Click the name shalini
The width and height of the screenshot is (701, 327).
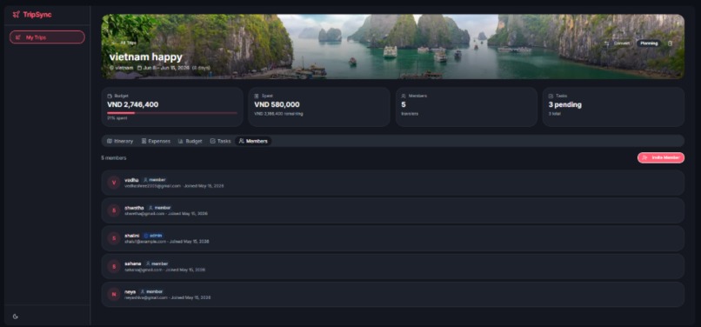point(132,236)
